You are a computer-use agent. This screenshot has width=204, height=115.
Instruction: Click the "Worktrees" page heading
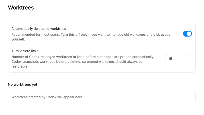pyautogui.click(x=21, y=8)
